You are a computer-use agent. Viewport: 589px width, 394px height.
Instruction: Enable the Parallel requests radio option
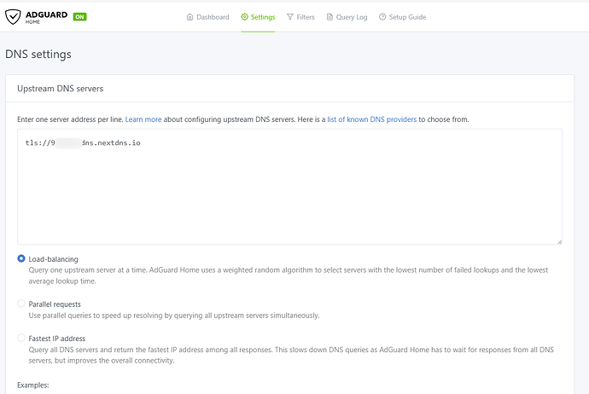[21, 304]
